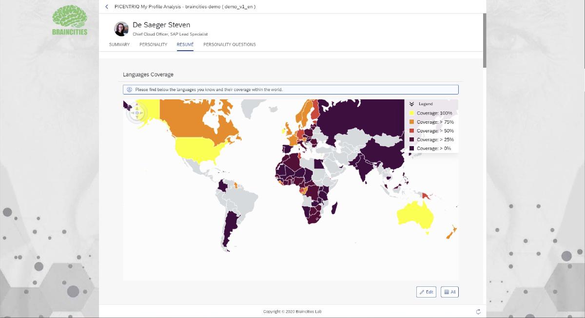The image size is (585, 318).
Task: Reset map view via navigation center button
Action: [x=137, y=113]
